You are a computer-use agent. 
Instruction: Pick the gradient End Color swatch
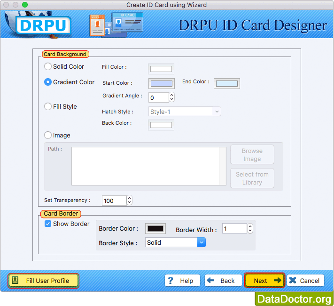tap(227, 83)
